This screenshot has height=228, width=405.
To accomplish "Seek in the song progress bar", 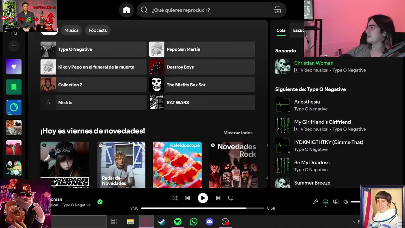I will (x=202, y=208).
